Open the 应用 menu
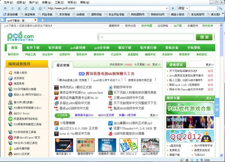 point(21,2)
